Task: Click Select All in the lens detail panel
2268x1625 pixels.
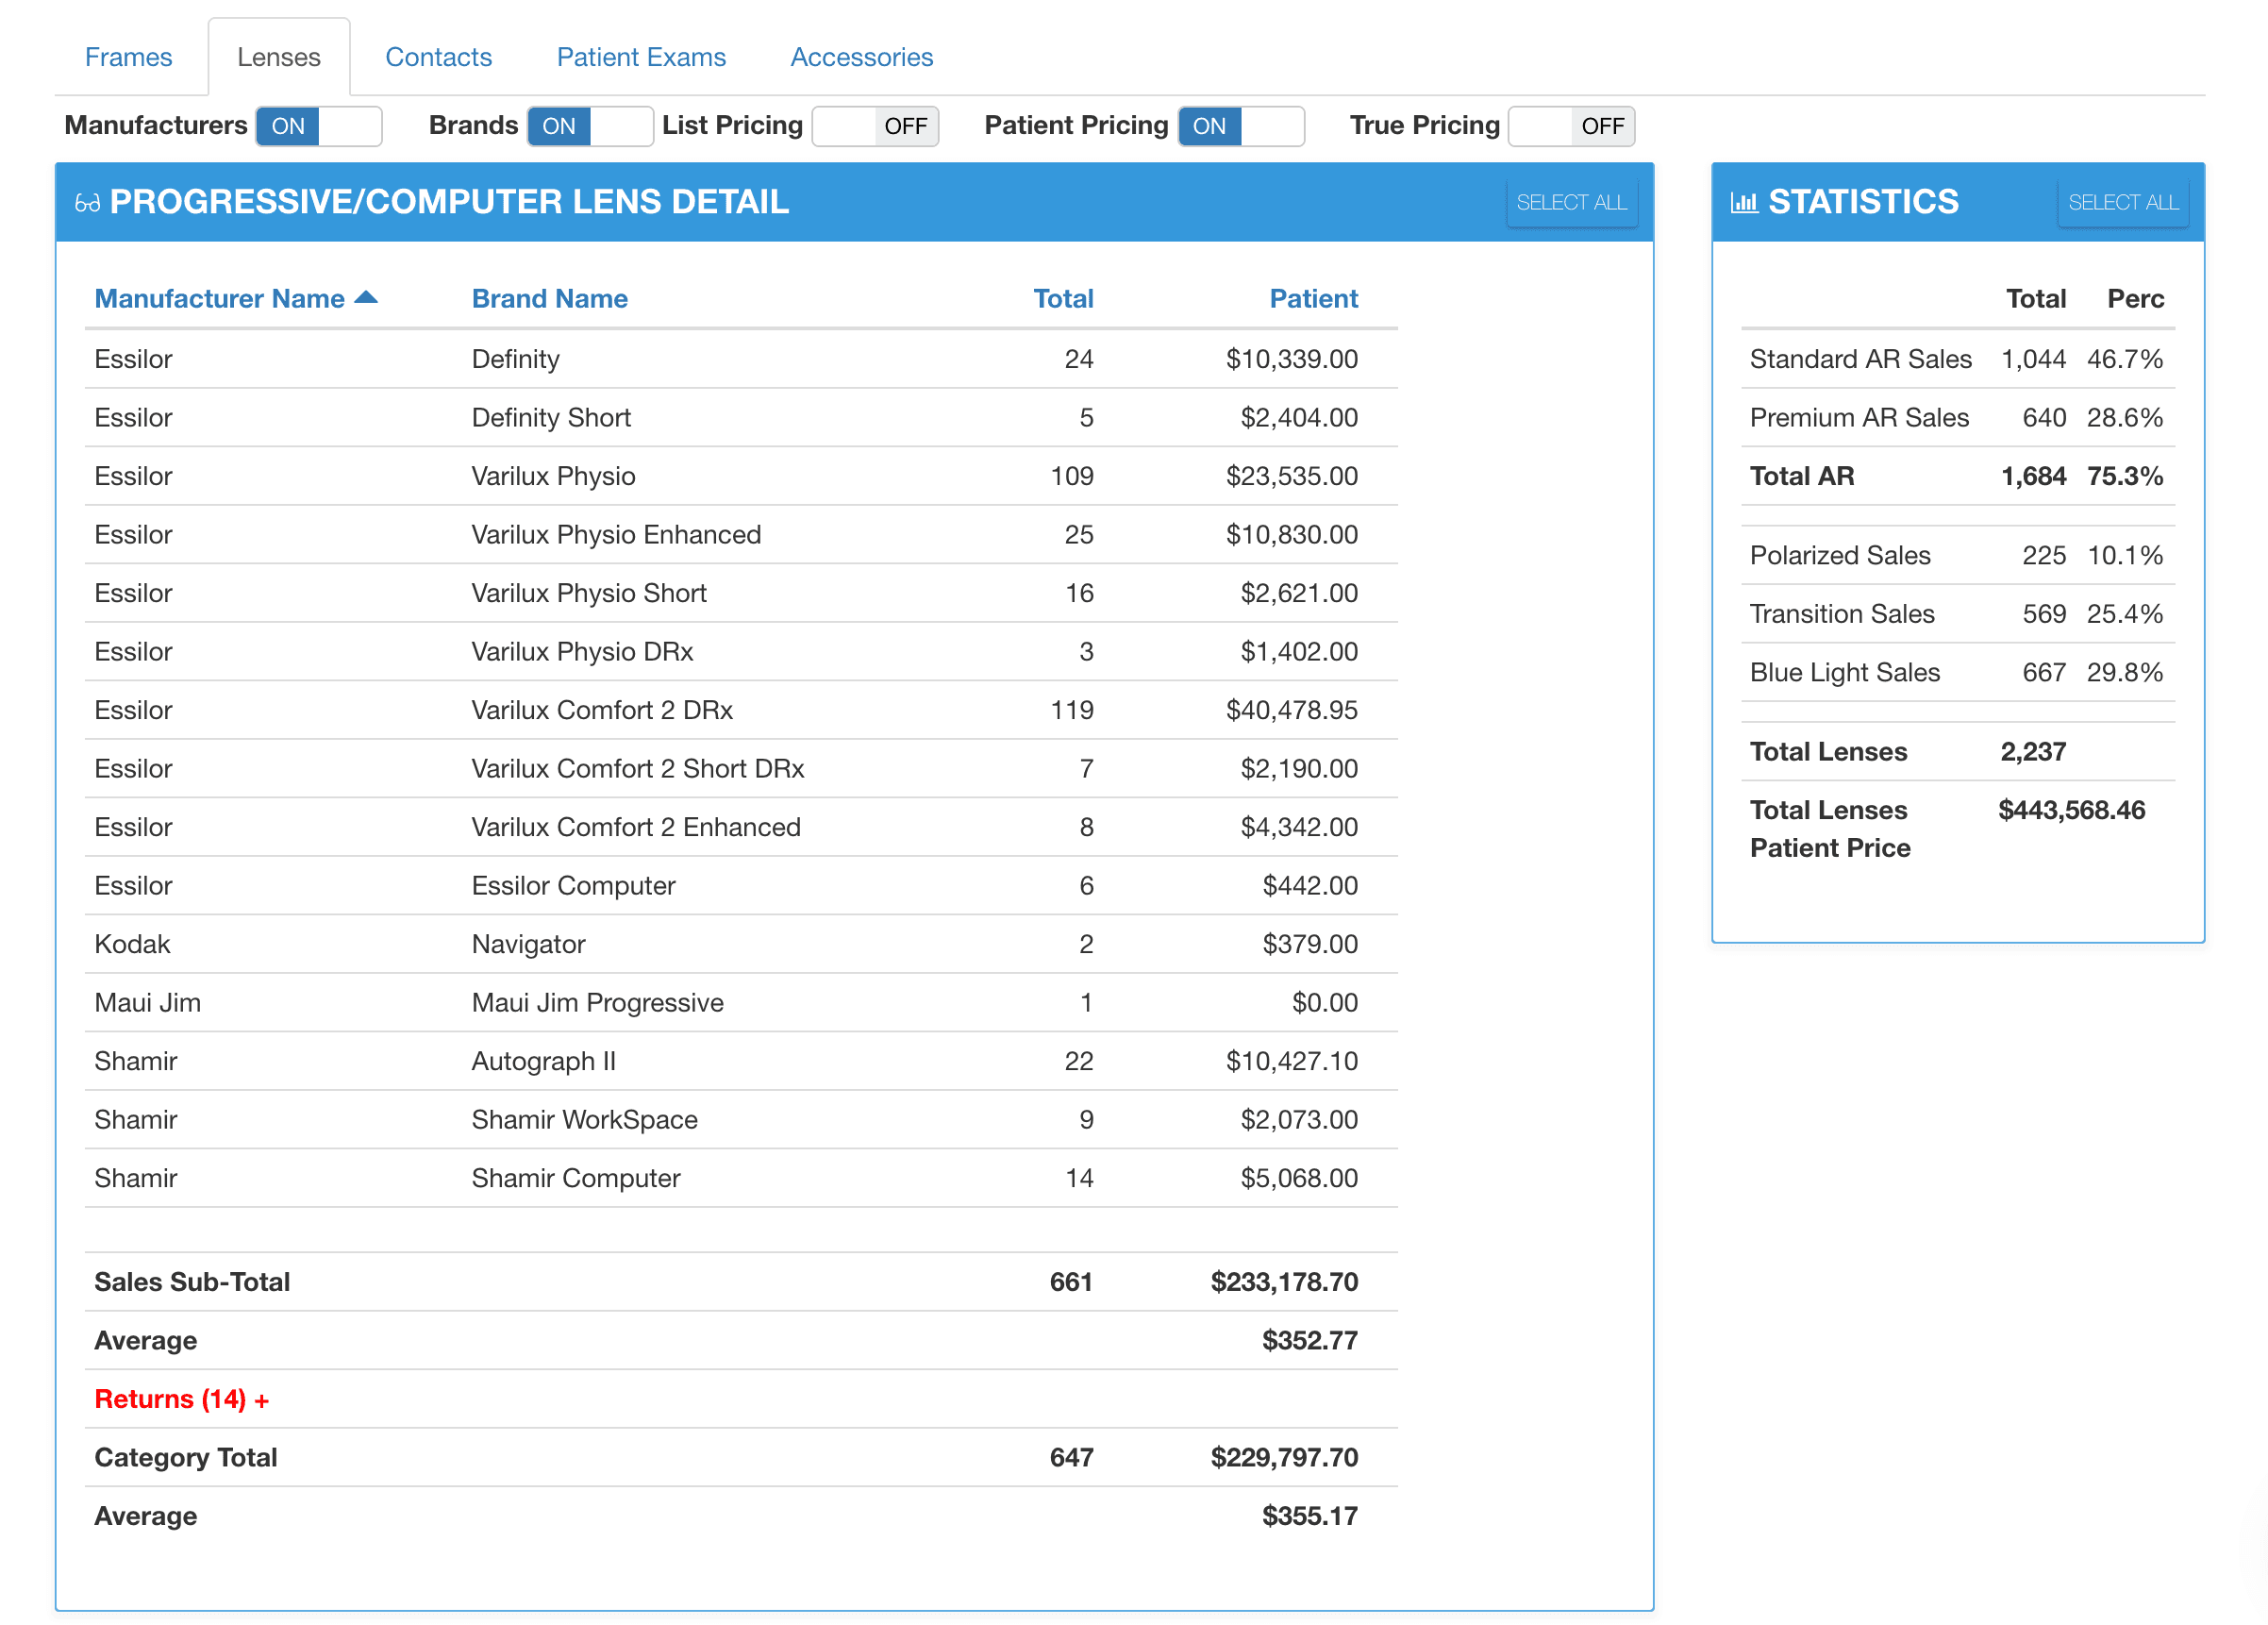Action: point(1571,202)
